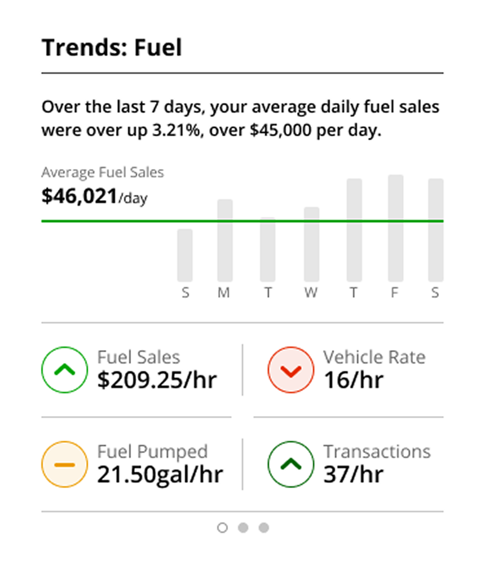Click the Trends: Fuel heading
The height and width of the screenshot is (564, 485).
(x=112, y=48)
